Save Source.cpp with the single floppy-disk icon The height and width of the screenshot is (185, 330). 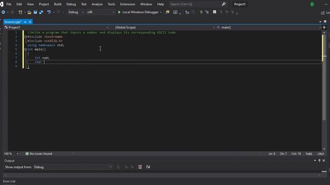tap(36, 12)
